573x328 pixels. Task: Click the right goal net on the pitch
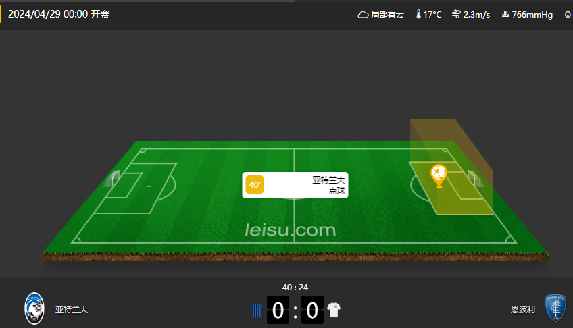click(x=475, y=178)
